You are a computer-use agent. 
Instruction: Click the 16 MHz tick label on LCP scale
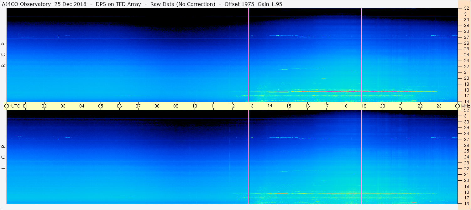point(467,204)
